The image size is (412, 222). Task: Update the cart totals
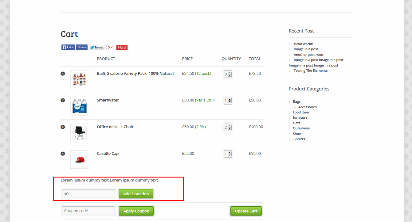tap(246, 211)
